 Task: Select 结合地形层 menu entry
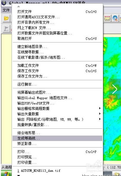coord(57,133)
